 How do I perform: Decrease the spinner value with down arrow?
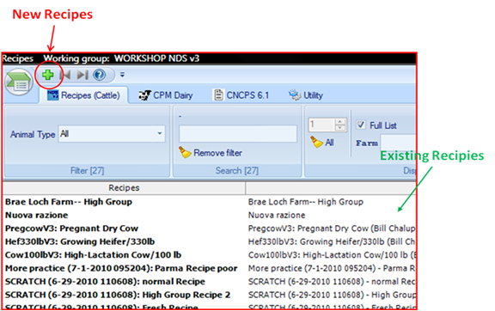pos(340,128)
